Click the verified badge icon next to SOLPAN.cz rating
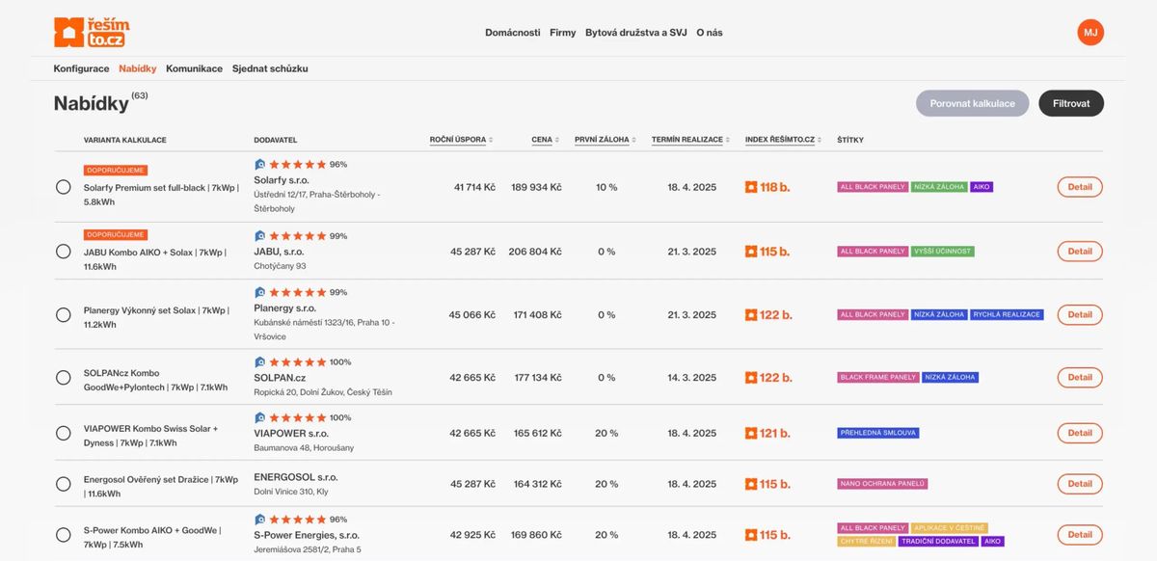Image resolution: width=1157 pixels, height=561 pixels. tap(259, 362)
